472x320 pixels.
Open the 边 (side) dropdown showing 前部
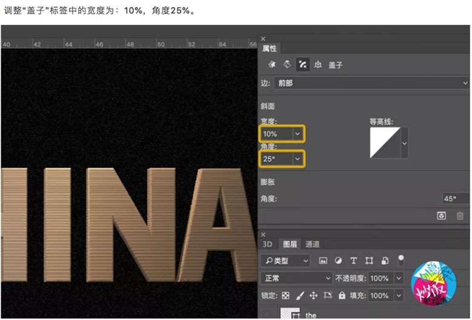[371, 83]
